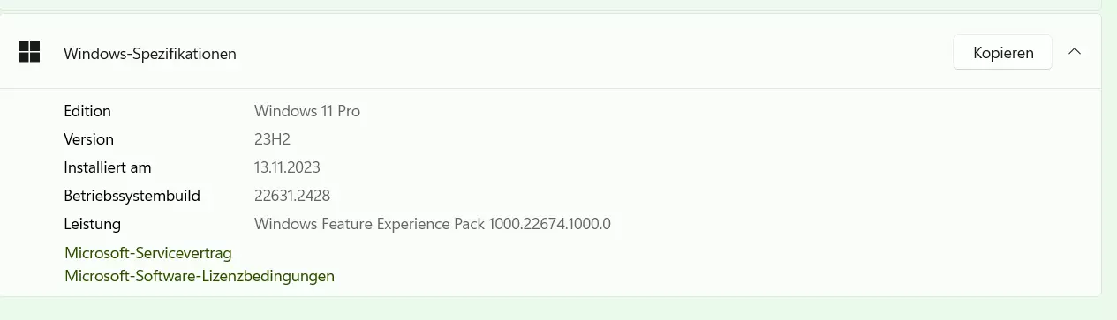Image resolution: width=1117 pixels, height=320 pixels.
Task: Click the 22631.2428 build number
Action: [292, 196]
